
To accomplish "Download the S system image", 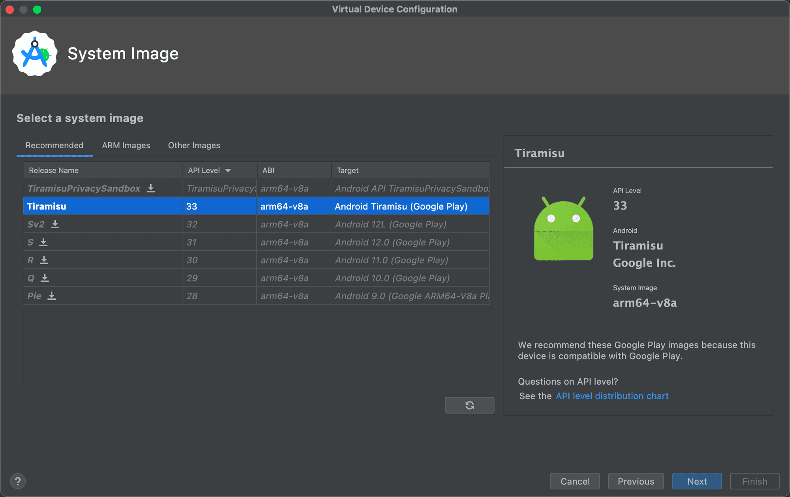I will tap(43, 242).
